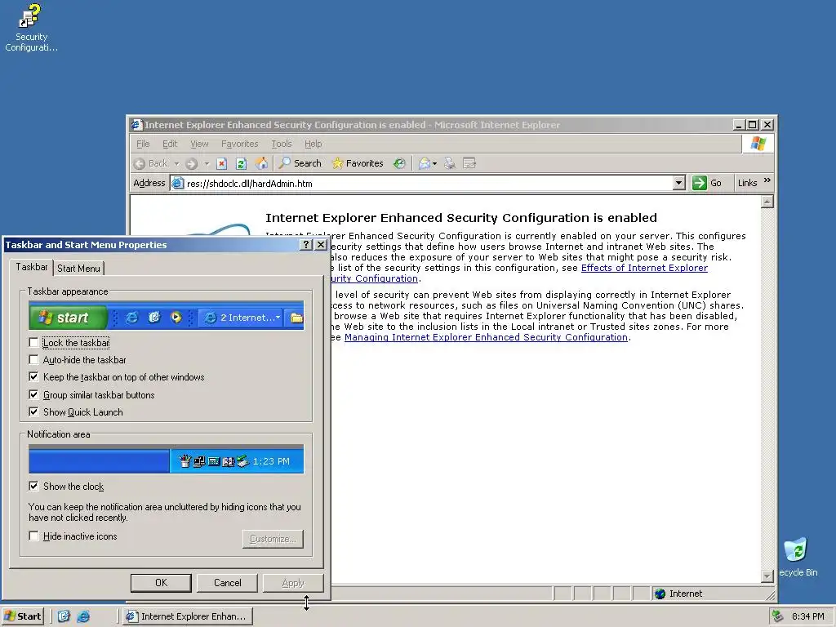The width and height of the screenshot is (836, 627).
Task: Click the Windows Start button
Action: [22, 616]
